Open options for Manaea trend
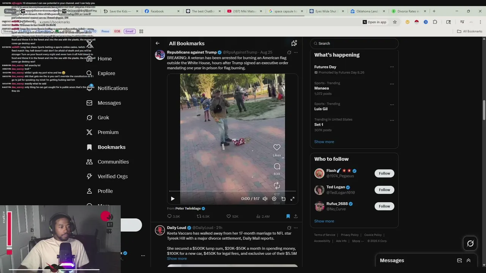 click(x=392, y=84)
